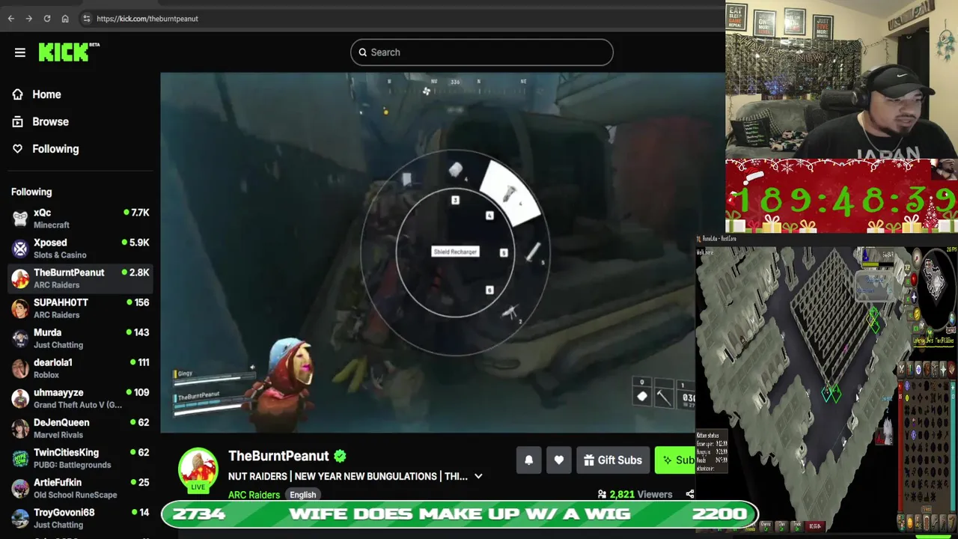Toggle notifications with the bell button
This screenshot has width=958, height=539.
tap(528, 460)
